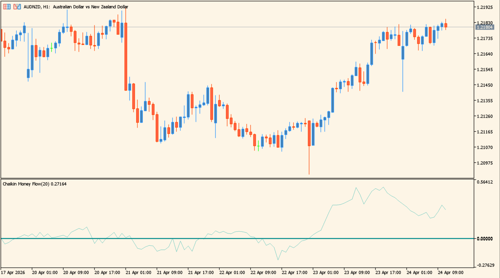500x278 pixels.
Task: Click the Chaikin zero level line
Action: coord(234,238)
